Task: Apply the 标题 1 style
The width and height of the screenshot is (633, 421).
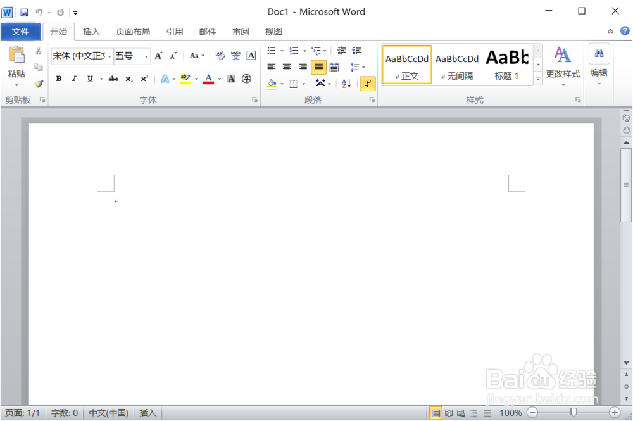Action: [x=507, y=64]
